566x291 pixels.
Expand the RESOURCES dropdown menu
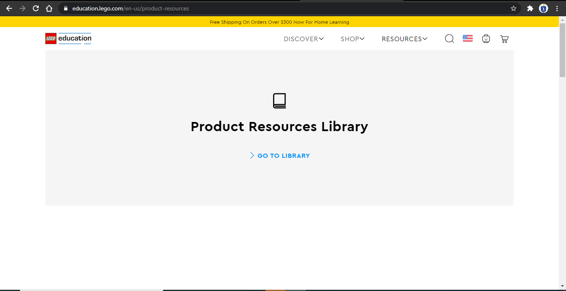pyautogui.click(x=404, y=39)
